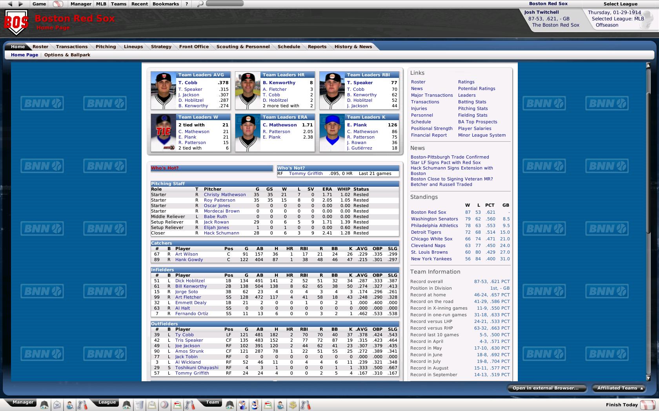
Task: Open Manager tools wrench icon
Action: coord(82,405)
